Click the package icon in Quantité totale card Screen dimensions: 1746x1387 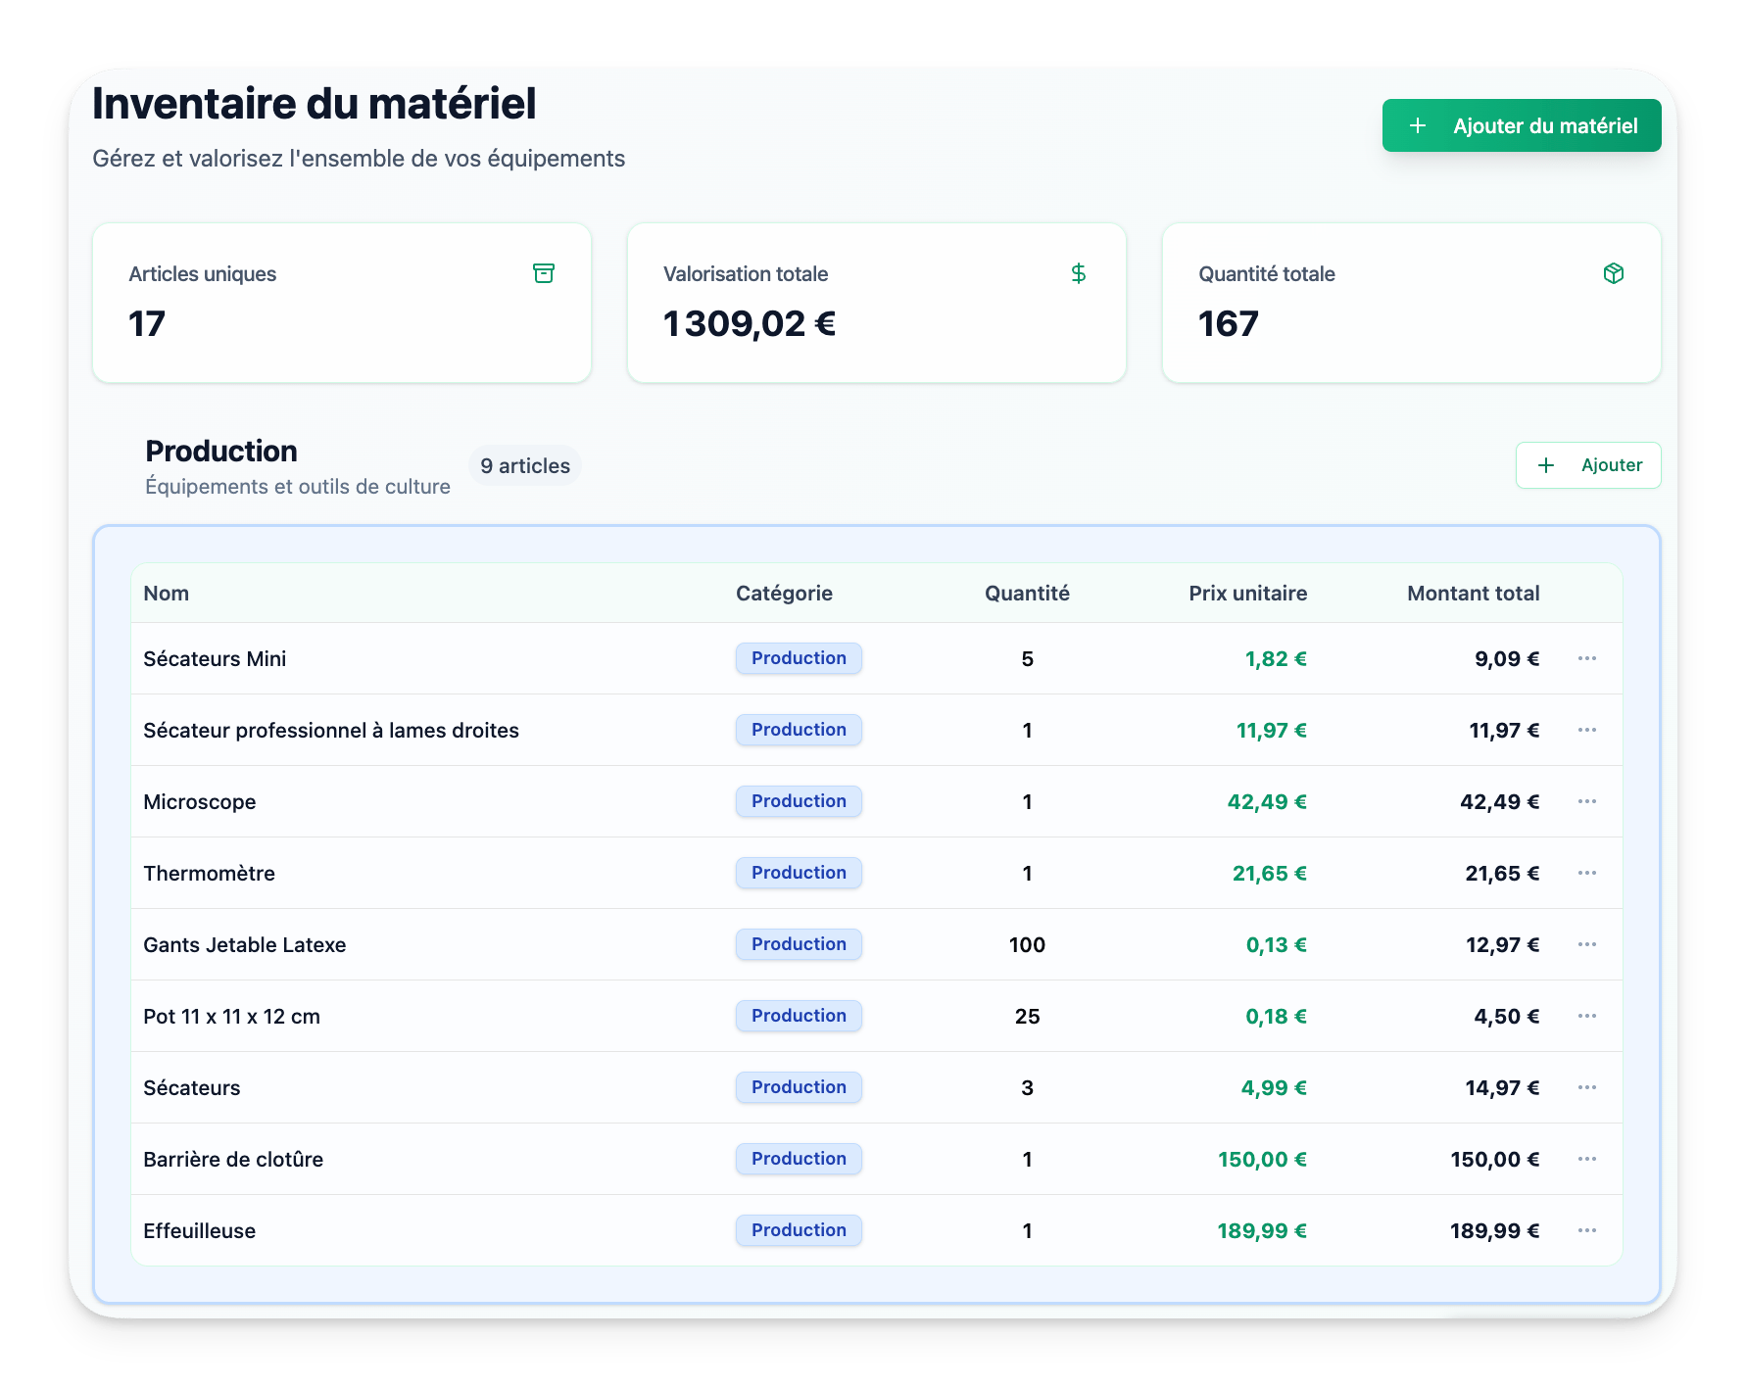pos(1613,273)
